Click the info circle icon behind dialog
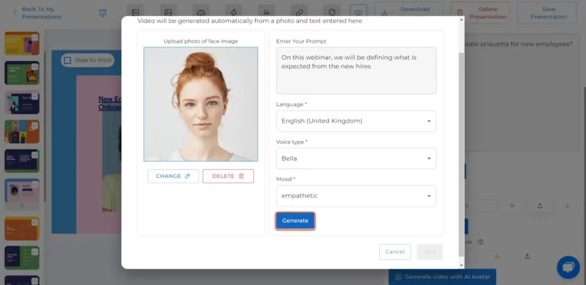Image resolution: width=586 pixels, height=285 pixels. pos(480,242)
